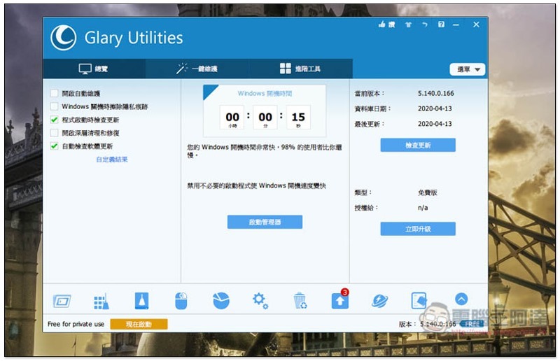
Task: Click the 00 hours box of boot timer
Action: pyautogui.click(x=232, y=117)
